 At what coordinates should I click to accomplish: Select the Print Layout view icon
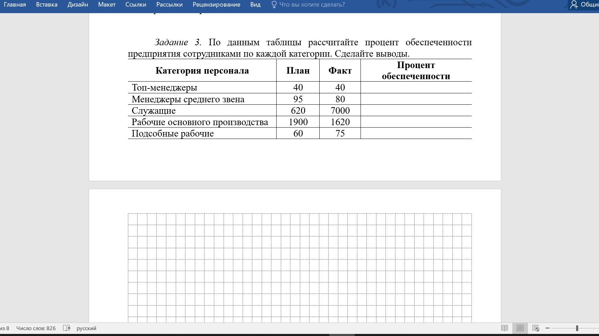520,328
